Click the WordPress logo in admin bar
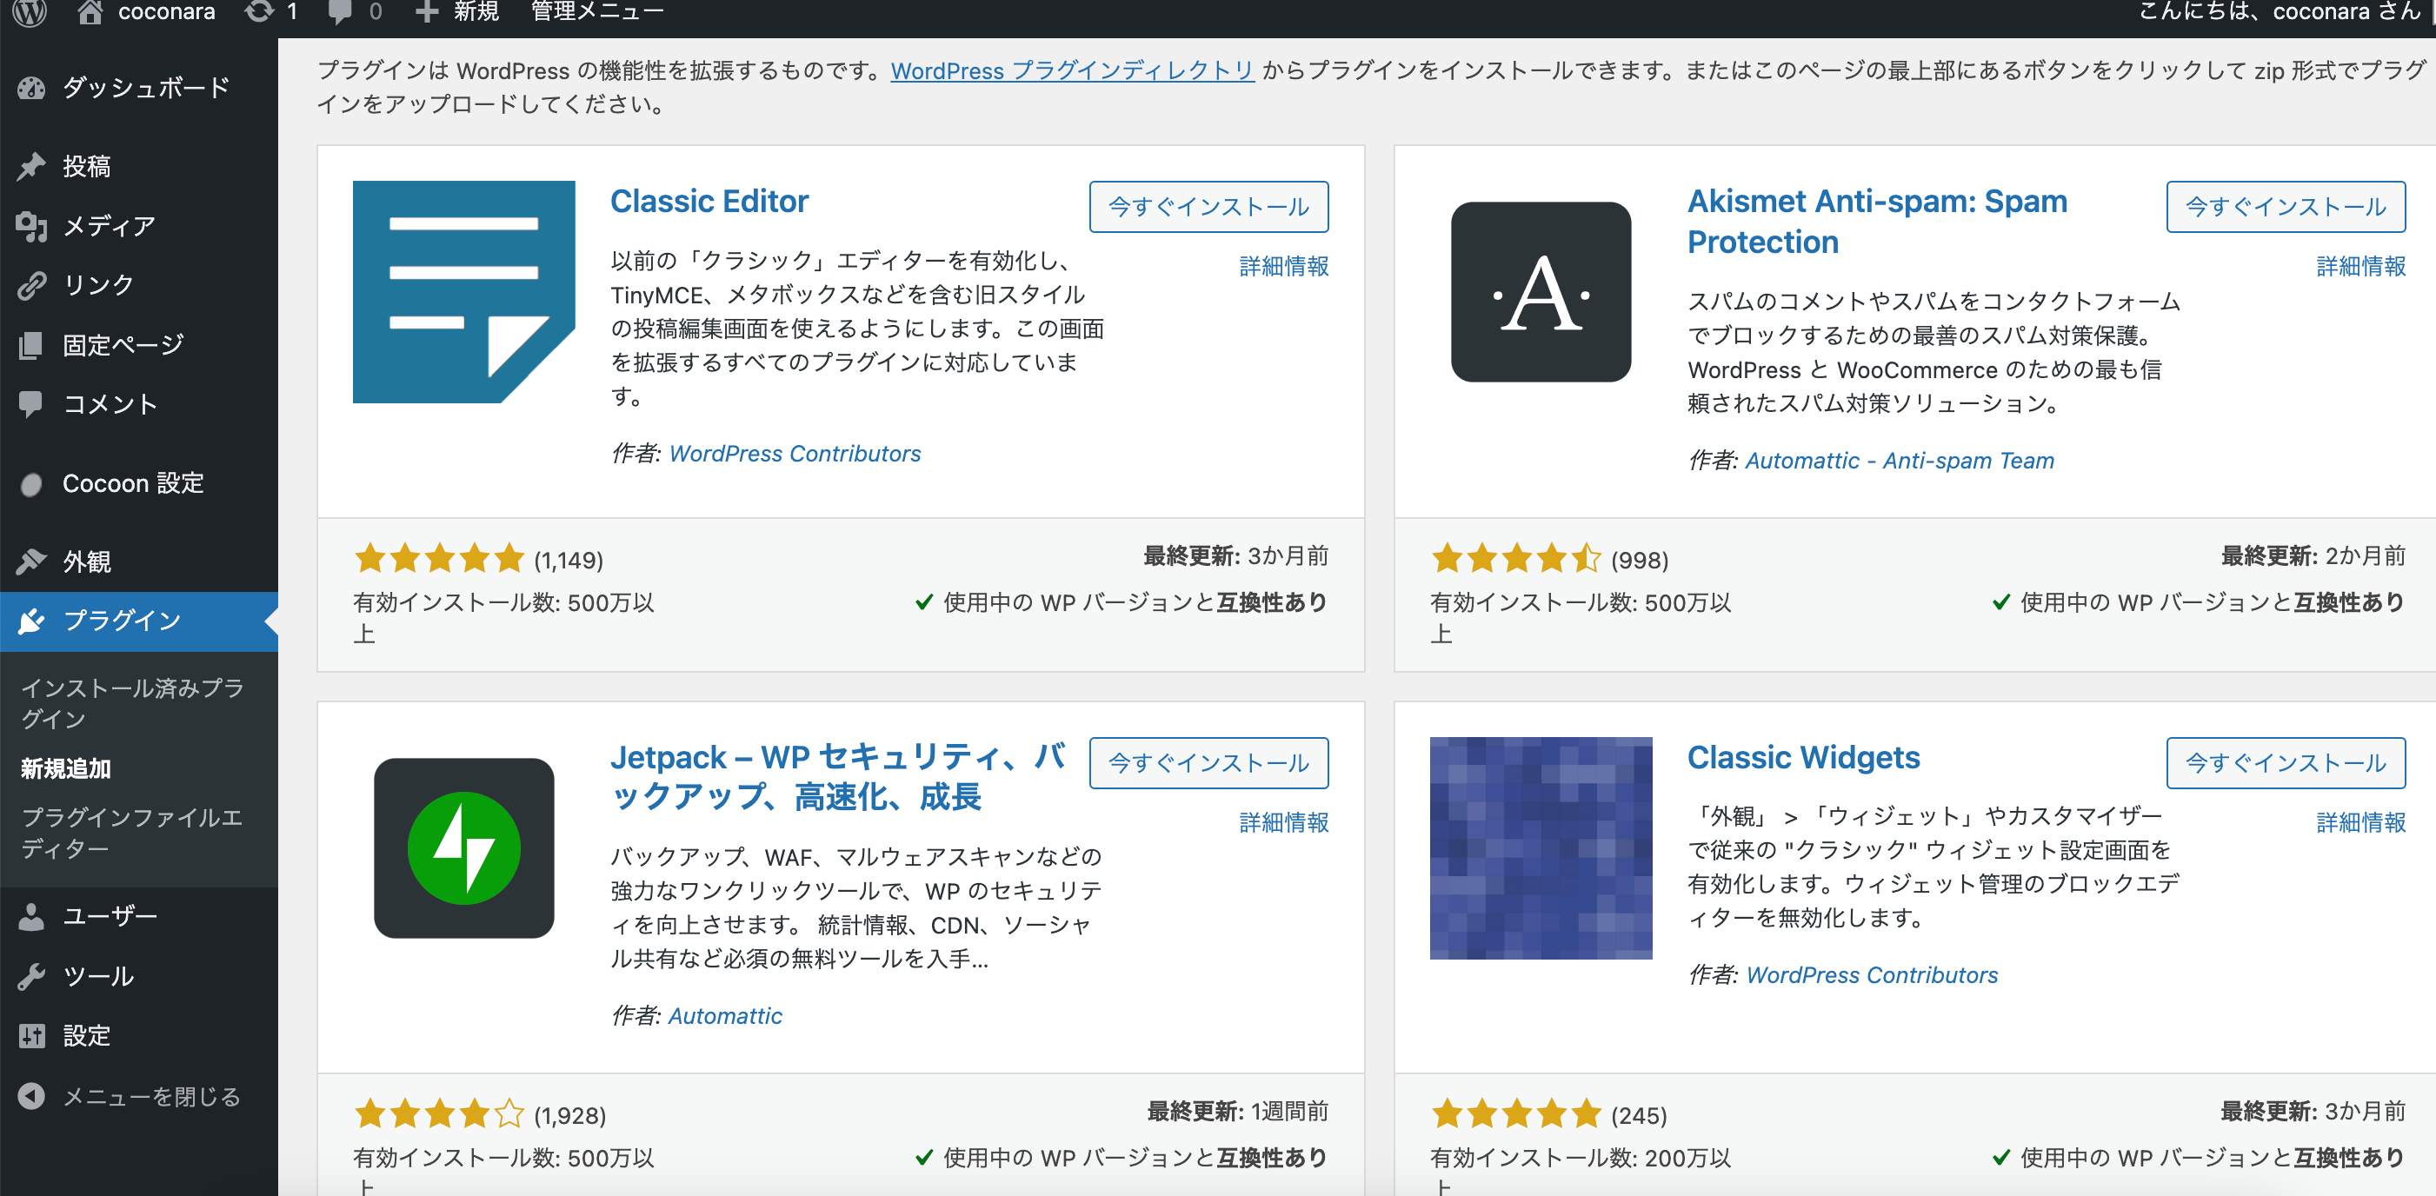Viewport: 2436px width, 1196px height. 30,11
